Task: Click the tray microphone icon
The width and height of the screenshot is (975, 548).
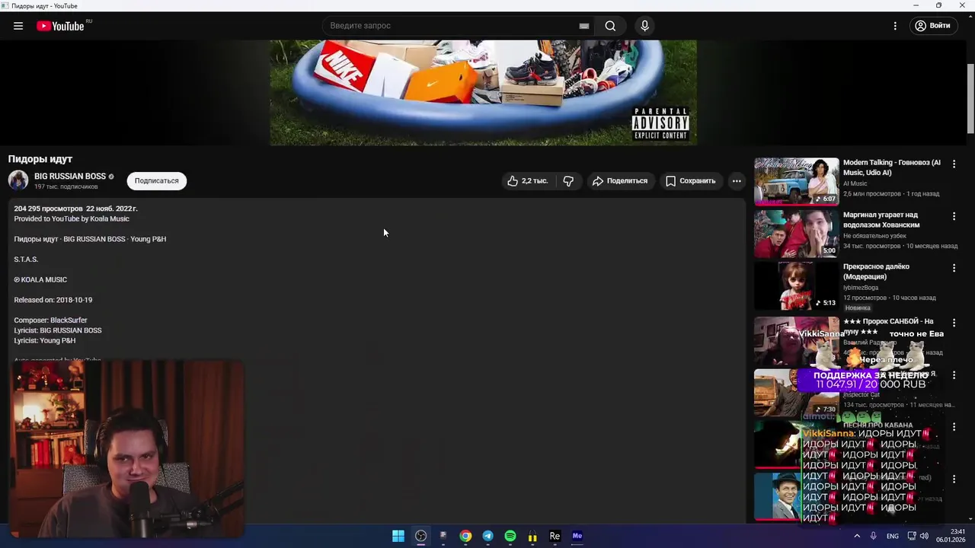Action: (874, 536)
